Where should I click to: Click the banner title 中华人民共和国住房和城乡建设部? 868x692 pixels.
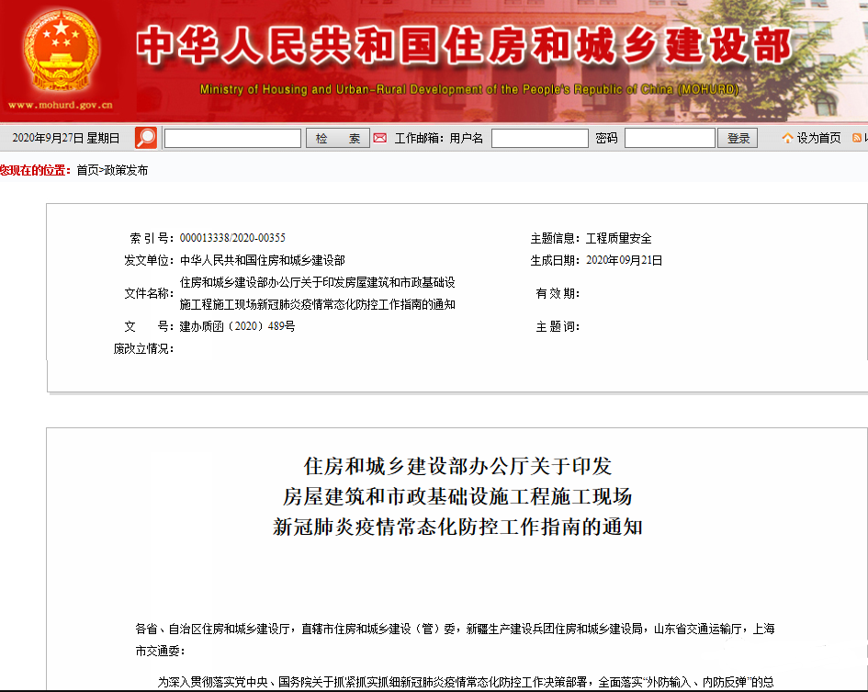tap(464, 45)
